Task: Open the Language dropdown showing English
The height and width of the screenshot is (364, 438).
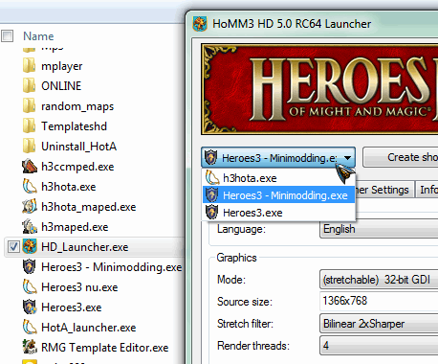Action: pos(379,229)
